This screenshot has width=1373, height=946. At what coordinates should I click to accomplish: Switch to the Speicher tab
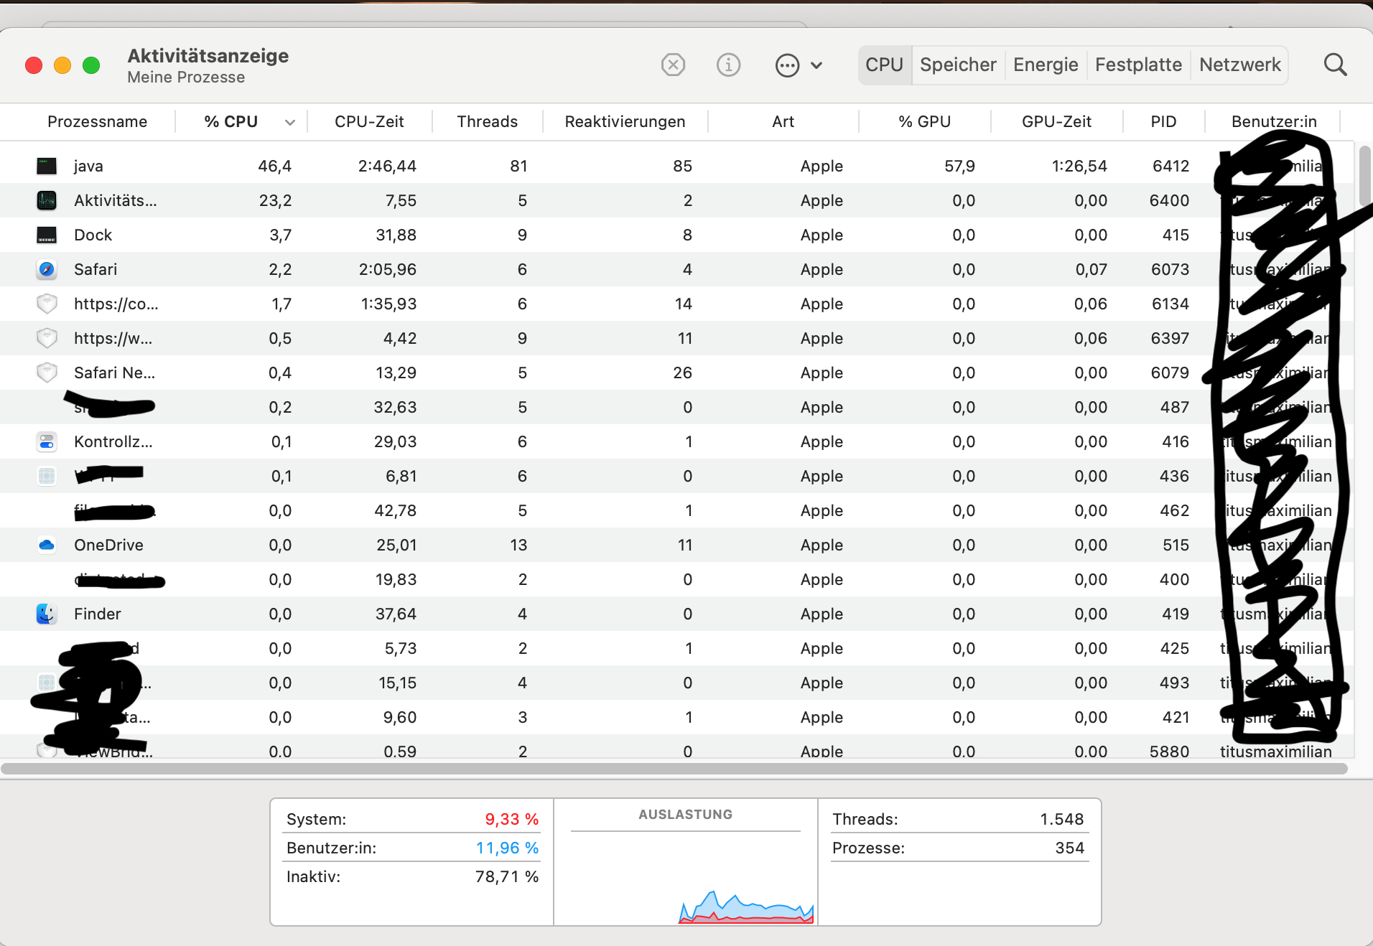click(958, 65)
